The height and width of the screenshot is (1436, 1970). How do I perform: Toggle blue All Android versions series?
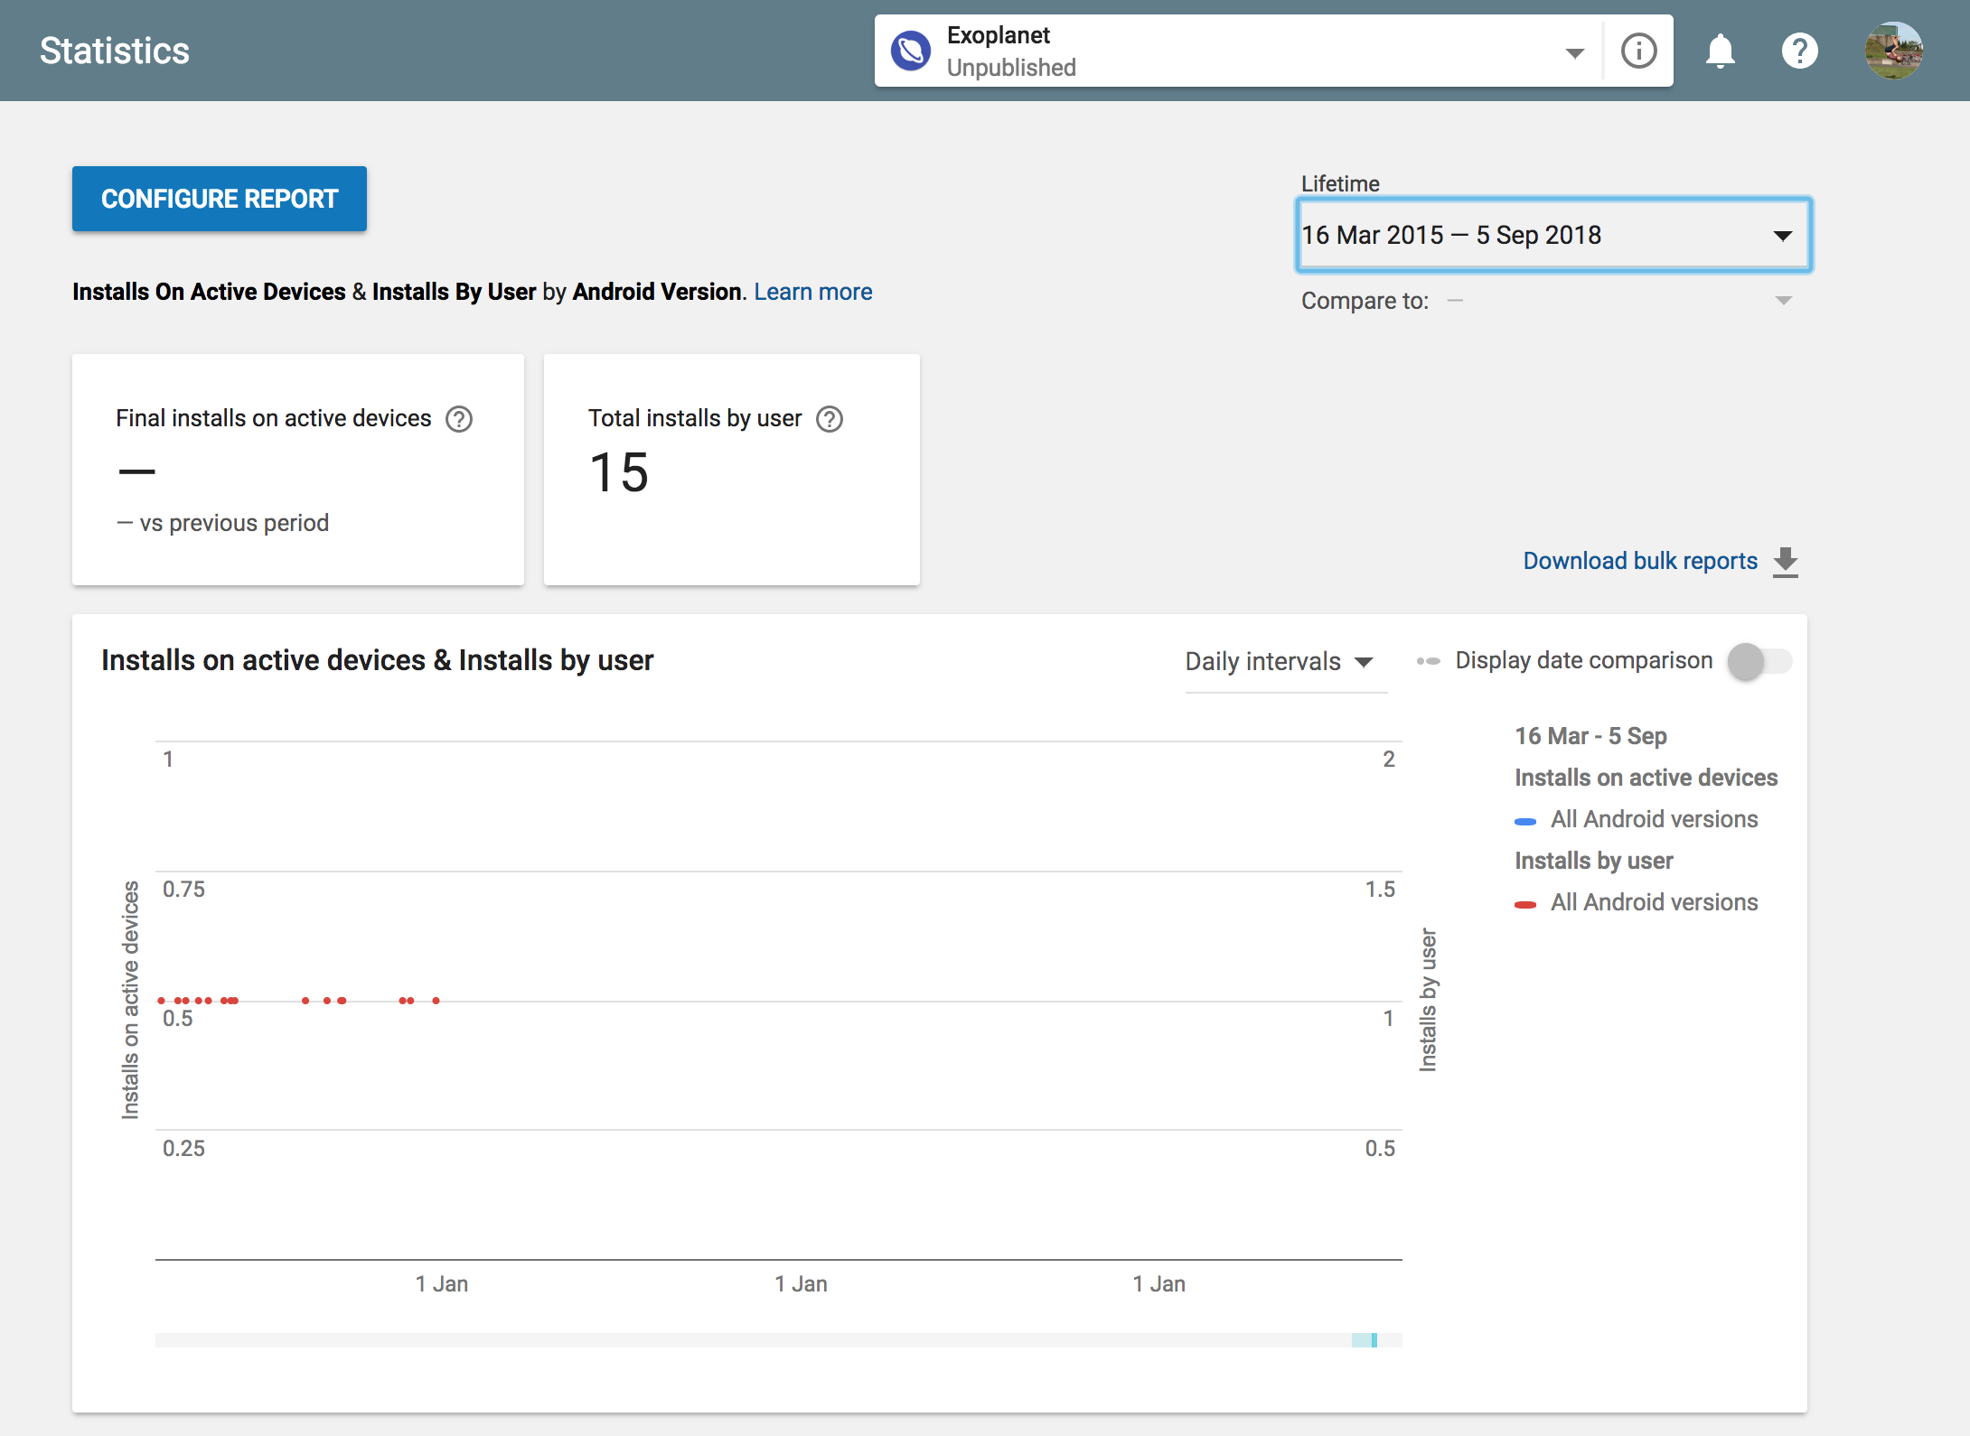1653,819
